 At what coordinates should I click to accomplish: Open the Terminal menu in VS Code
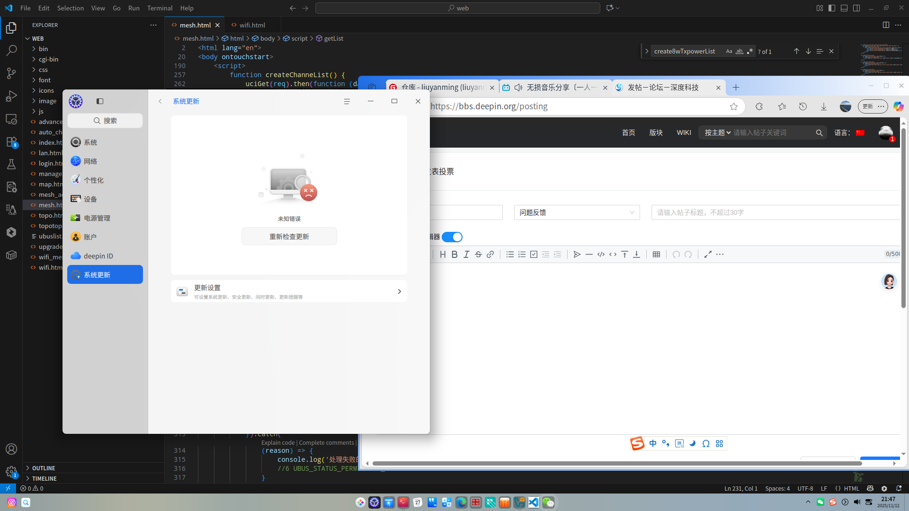(x=160, y=8)
